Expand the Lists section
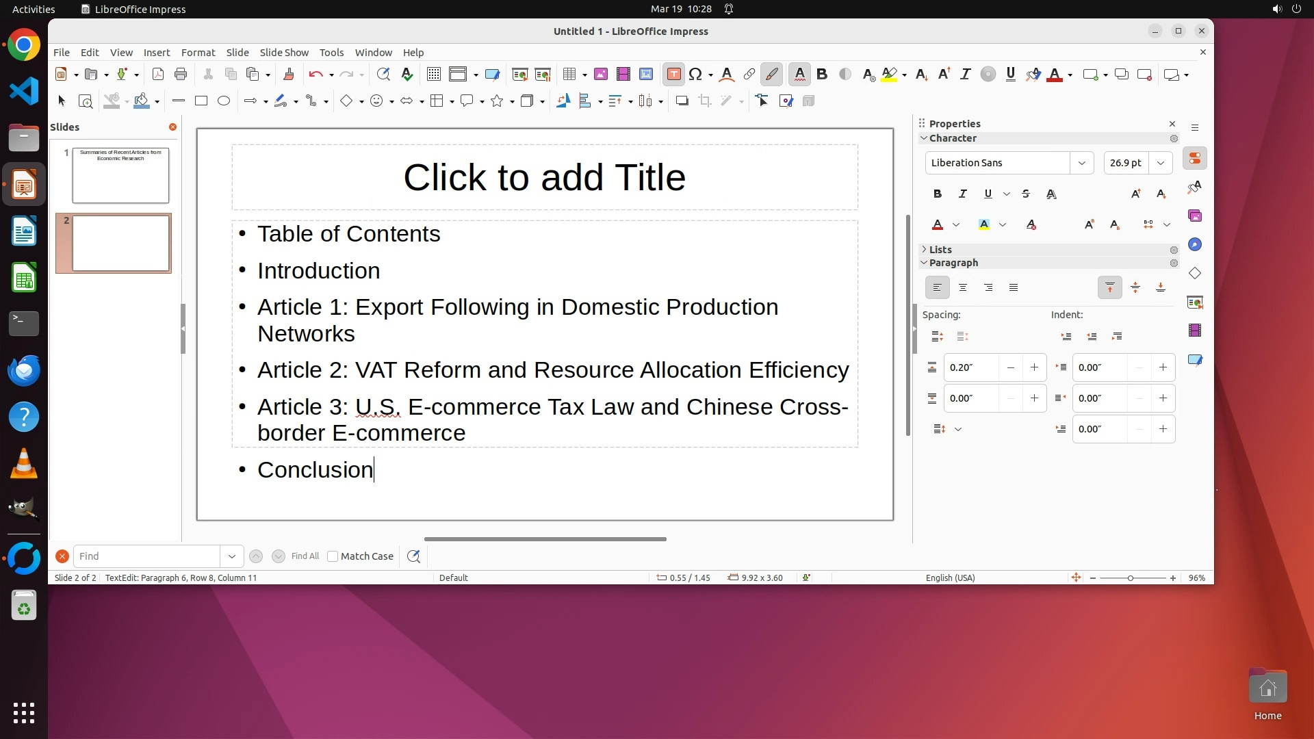Screen dimensions: 1314x739 click(x=925, y=250)
